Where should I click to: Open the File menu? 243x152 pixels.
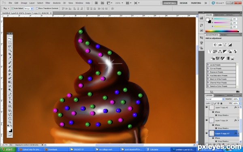coord(10,3)
